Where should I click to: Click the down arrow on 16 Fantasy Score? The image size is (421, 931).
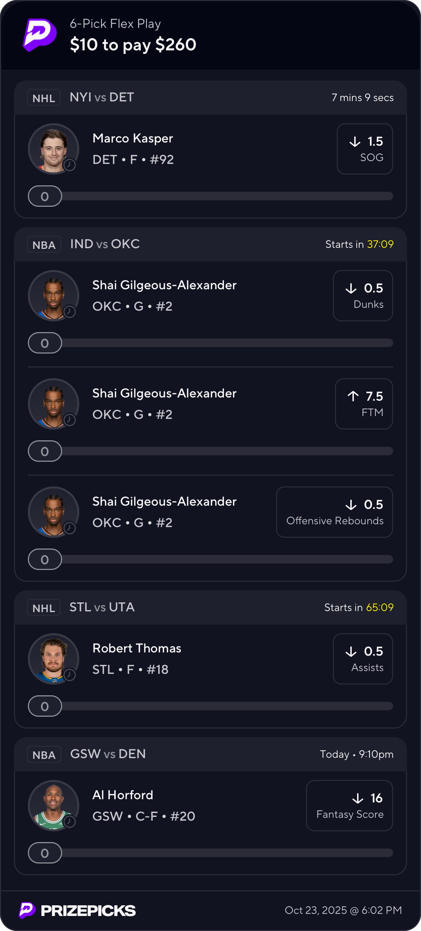[x=357, y=798]
